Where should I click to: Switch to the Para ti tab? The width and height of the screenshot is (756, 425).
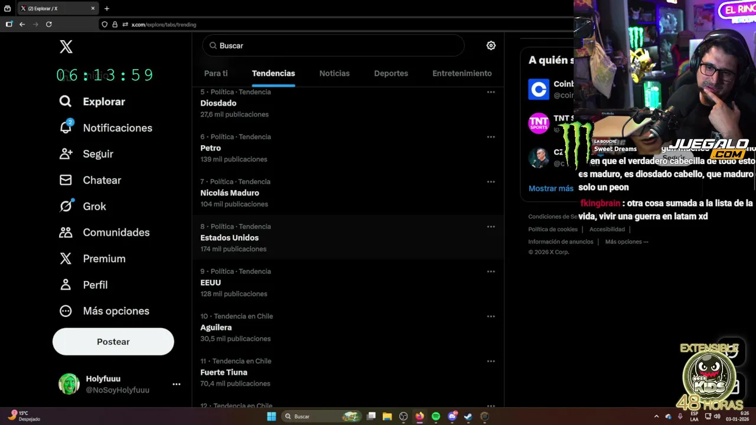[x=216, y=73]
